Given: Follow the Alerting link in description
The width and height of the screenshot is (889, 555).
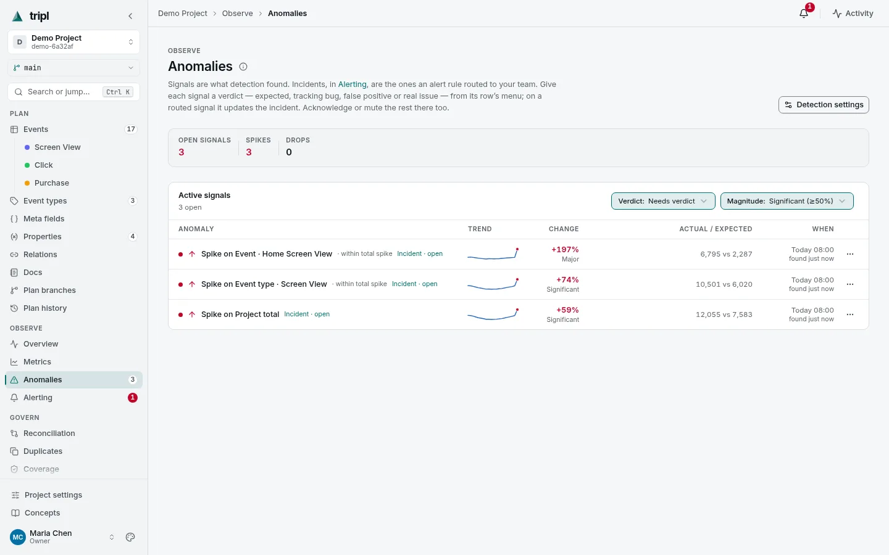Looking at the screenshot, I should [353, 84].
